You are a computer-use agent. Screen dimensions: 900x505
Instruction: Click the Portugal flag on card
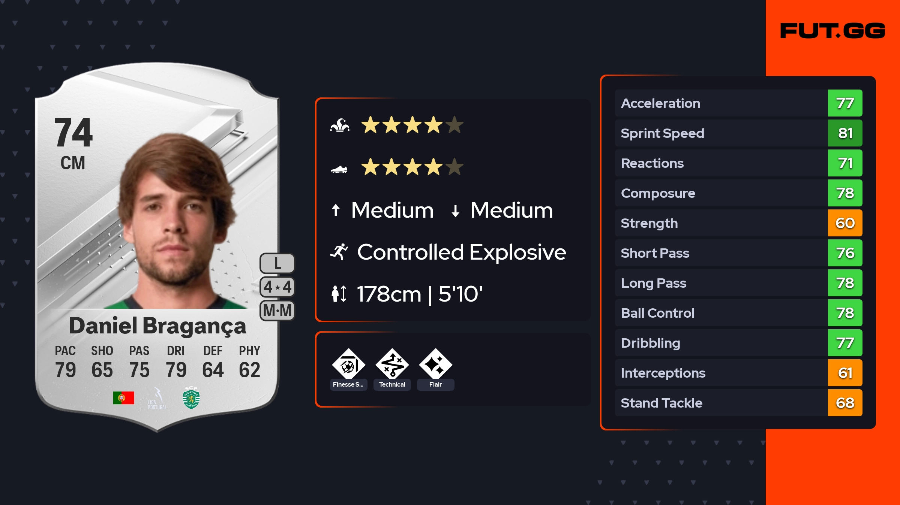pyautogui.click(x=123, y=398)
